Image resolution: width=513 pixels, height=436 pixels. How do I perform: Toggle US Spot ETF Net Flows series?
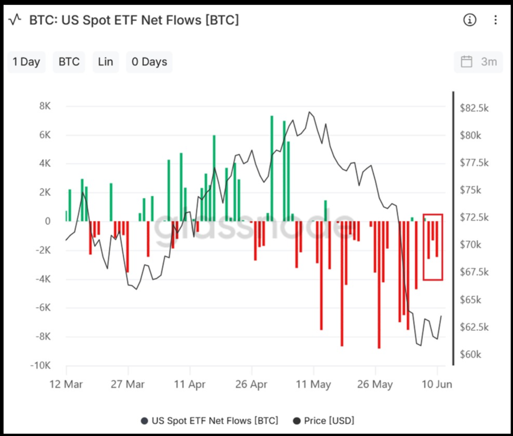[209, 421]
